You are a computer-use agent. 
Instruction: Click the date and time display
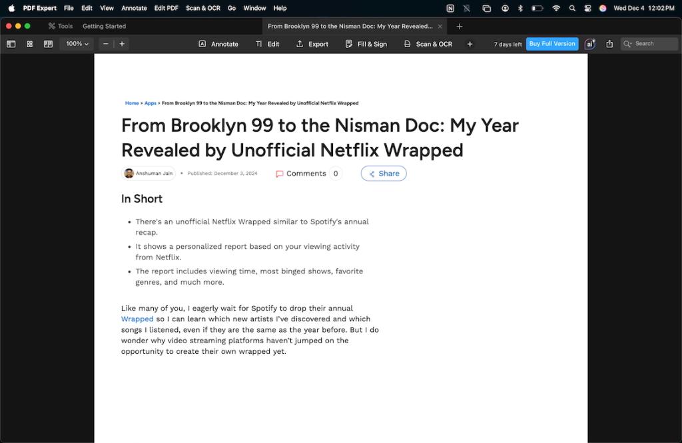tap(644, 8)
